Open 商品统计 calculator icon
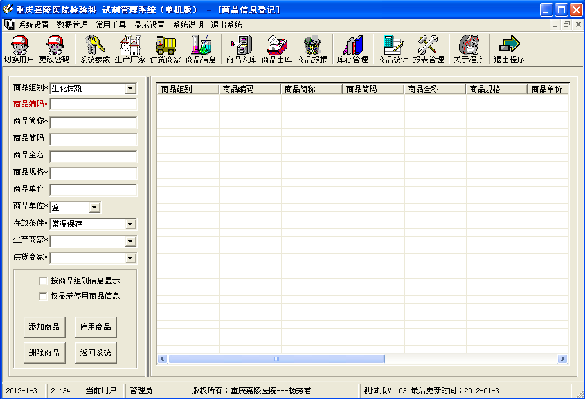585x399 pixels. point(393,49)
